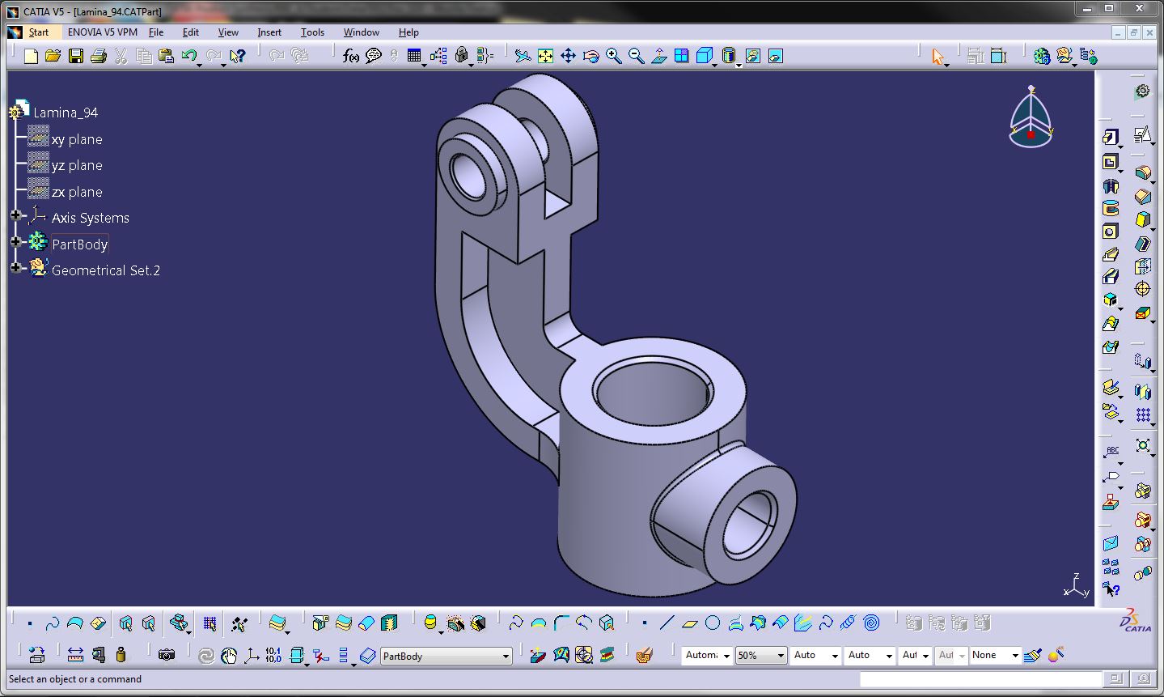Open the Tools menu

pos(312,32)
